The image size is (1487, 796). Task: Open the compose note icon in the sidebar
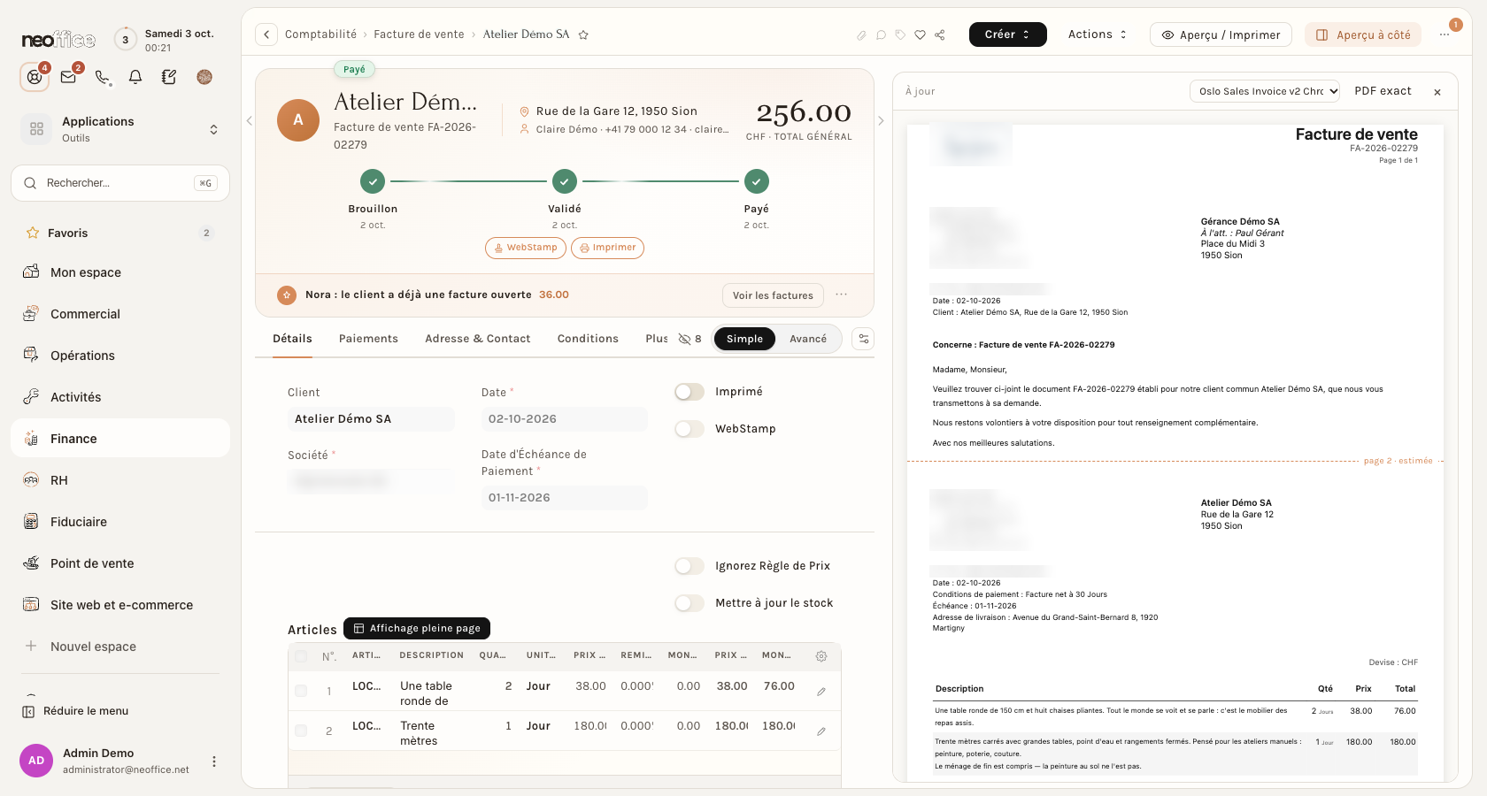[x=169, y=77]
